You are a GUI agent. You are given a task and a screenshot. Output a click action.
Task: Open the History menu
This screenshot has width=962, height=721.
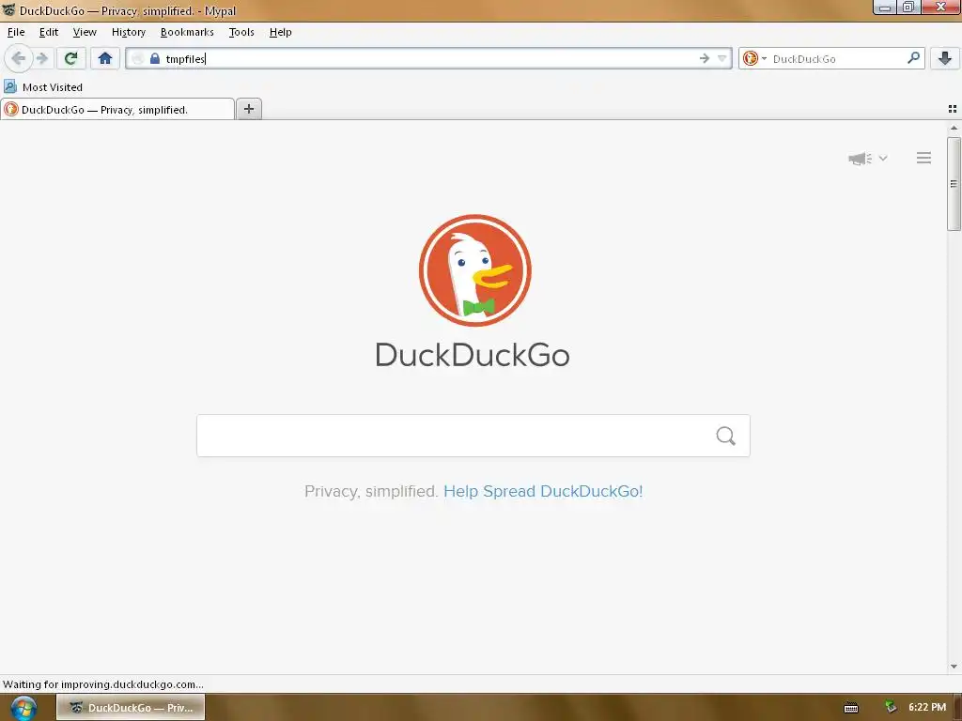pyautogui.click(x=128, y=32)
